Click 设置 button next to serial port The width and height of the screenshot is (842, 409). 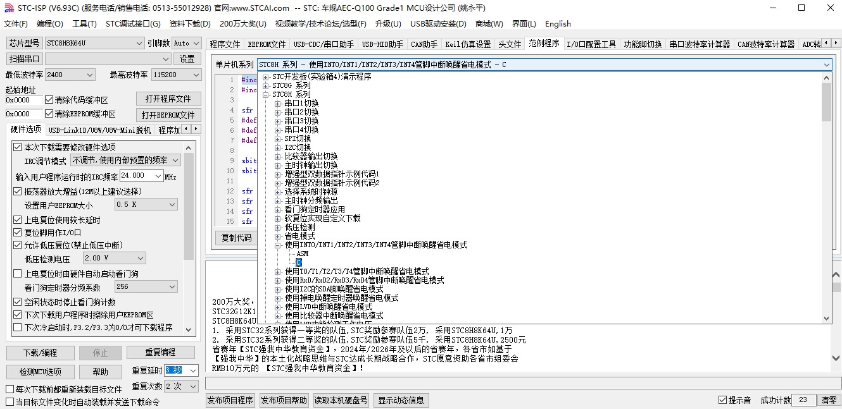pyautogui.click(x=187, y=59)
